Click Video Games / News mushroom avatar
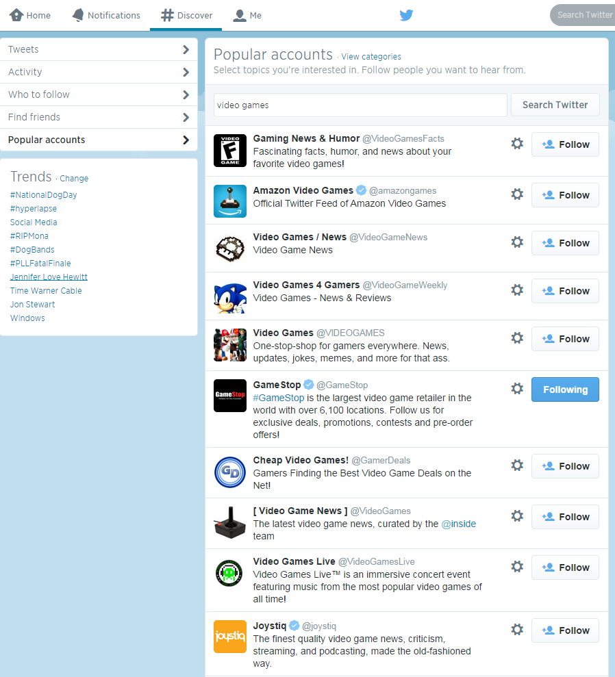This screenshot has width=615, height=677. pyautogui.click(x=230, y=248)
